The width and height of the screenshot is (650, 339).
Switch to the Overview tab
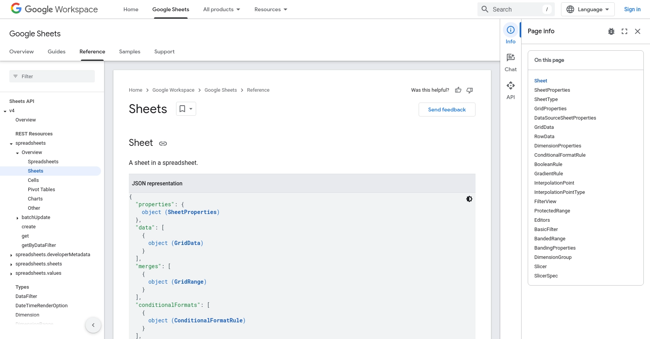(x=21, y=51)
